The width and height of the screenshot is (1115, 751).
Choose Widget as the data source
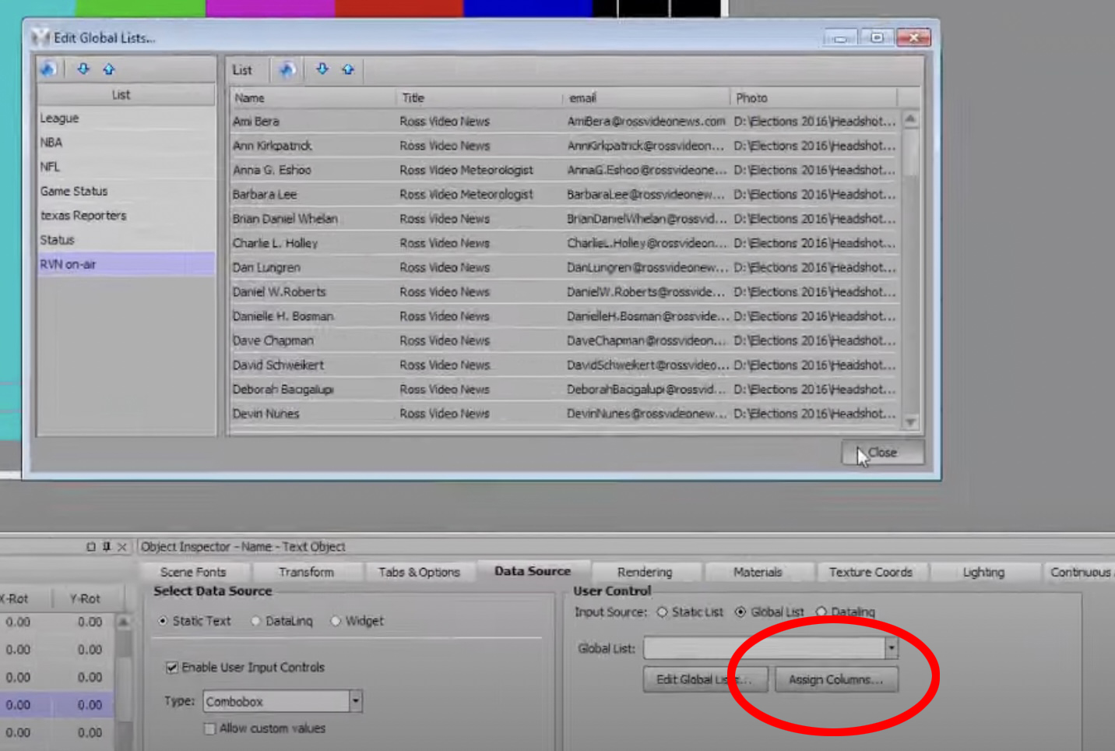pos(336,621)
